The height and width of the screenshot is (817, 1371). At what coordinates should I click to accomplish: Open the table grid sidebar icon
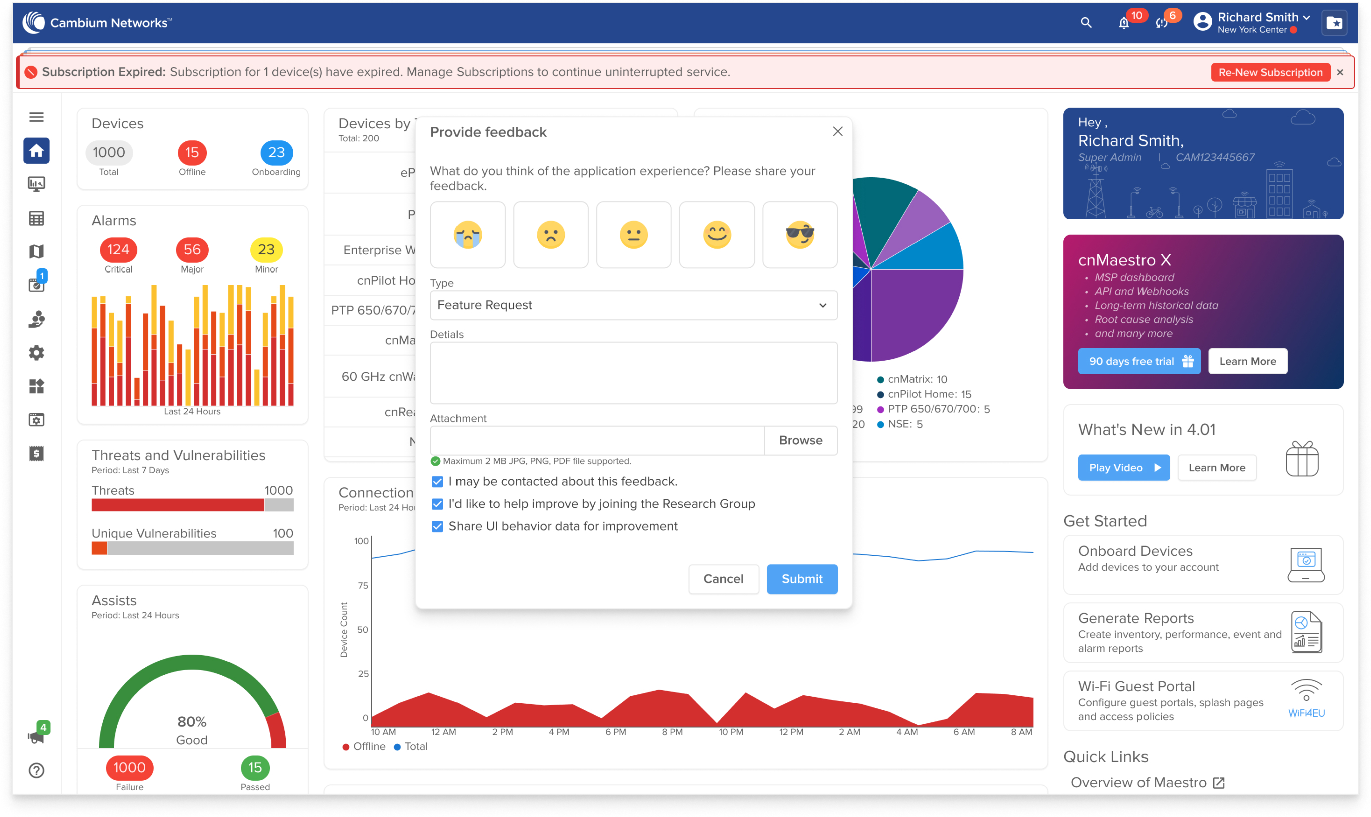tap(37, 218)
